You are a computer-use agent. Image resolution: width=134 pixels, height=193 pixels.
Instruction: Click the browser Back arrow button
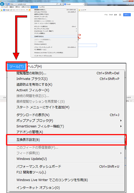click(x=2, y=4)
